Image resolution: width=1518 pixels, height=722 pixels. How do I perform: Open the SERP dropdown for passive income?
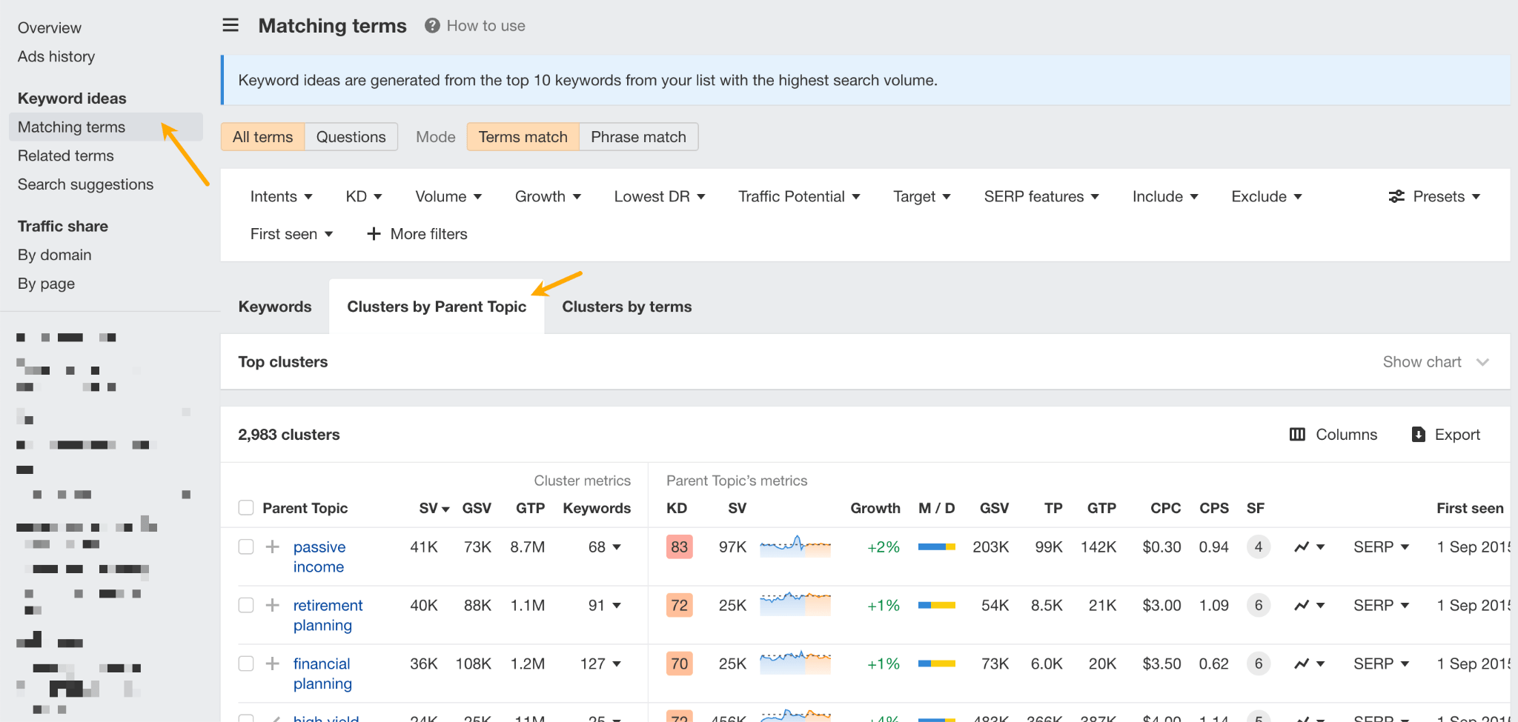1379,546
